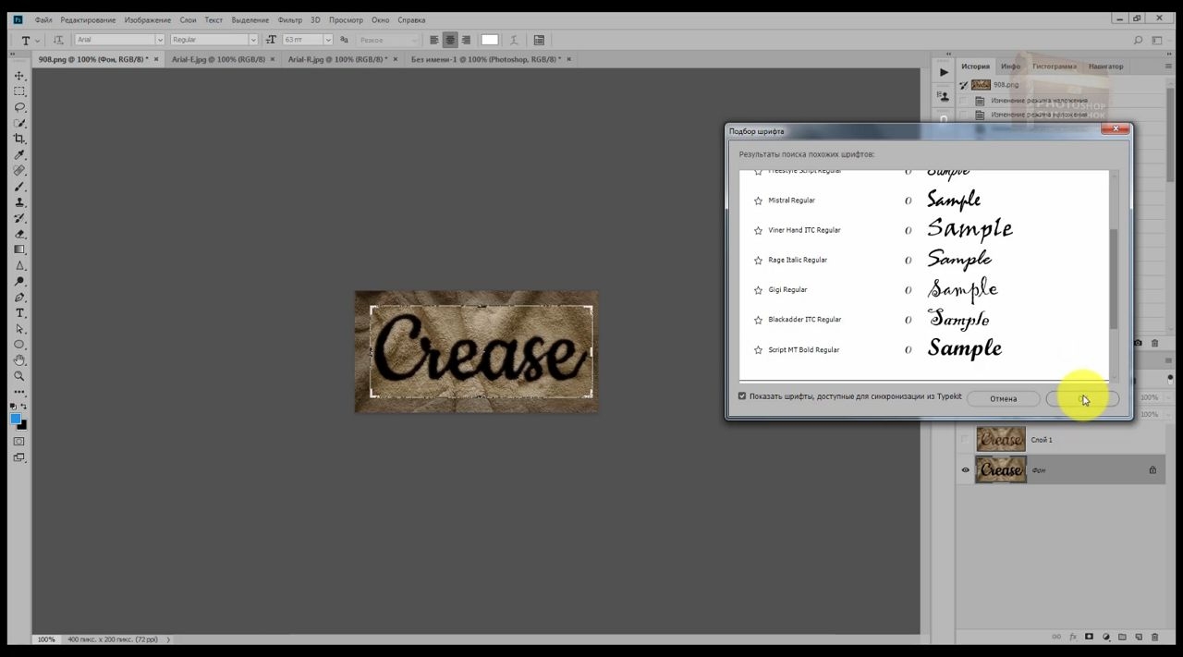
Task: Switch to the Arial-E.jpg document tab
Action: click(218, 59)
